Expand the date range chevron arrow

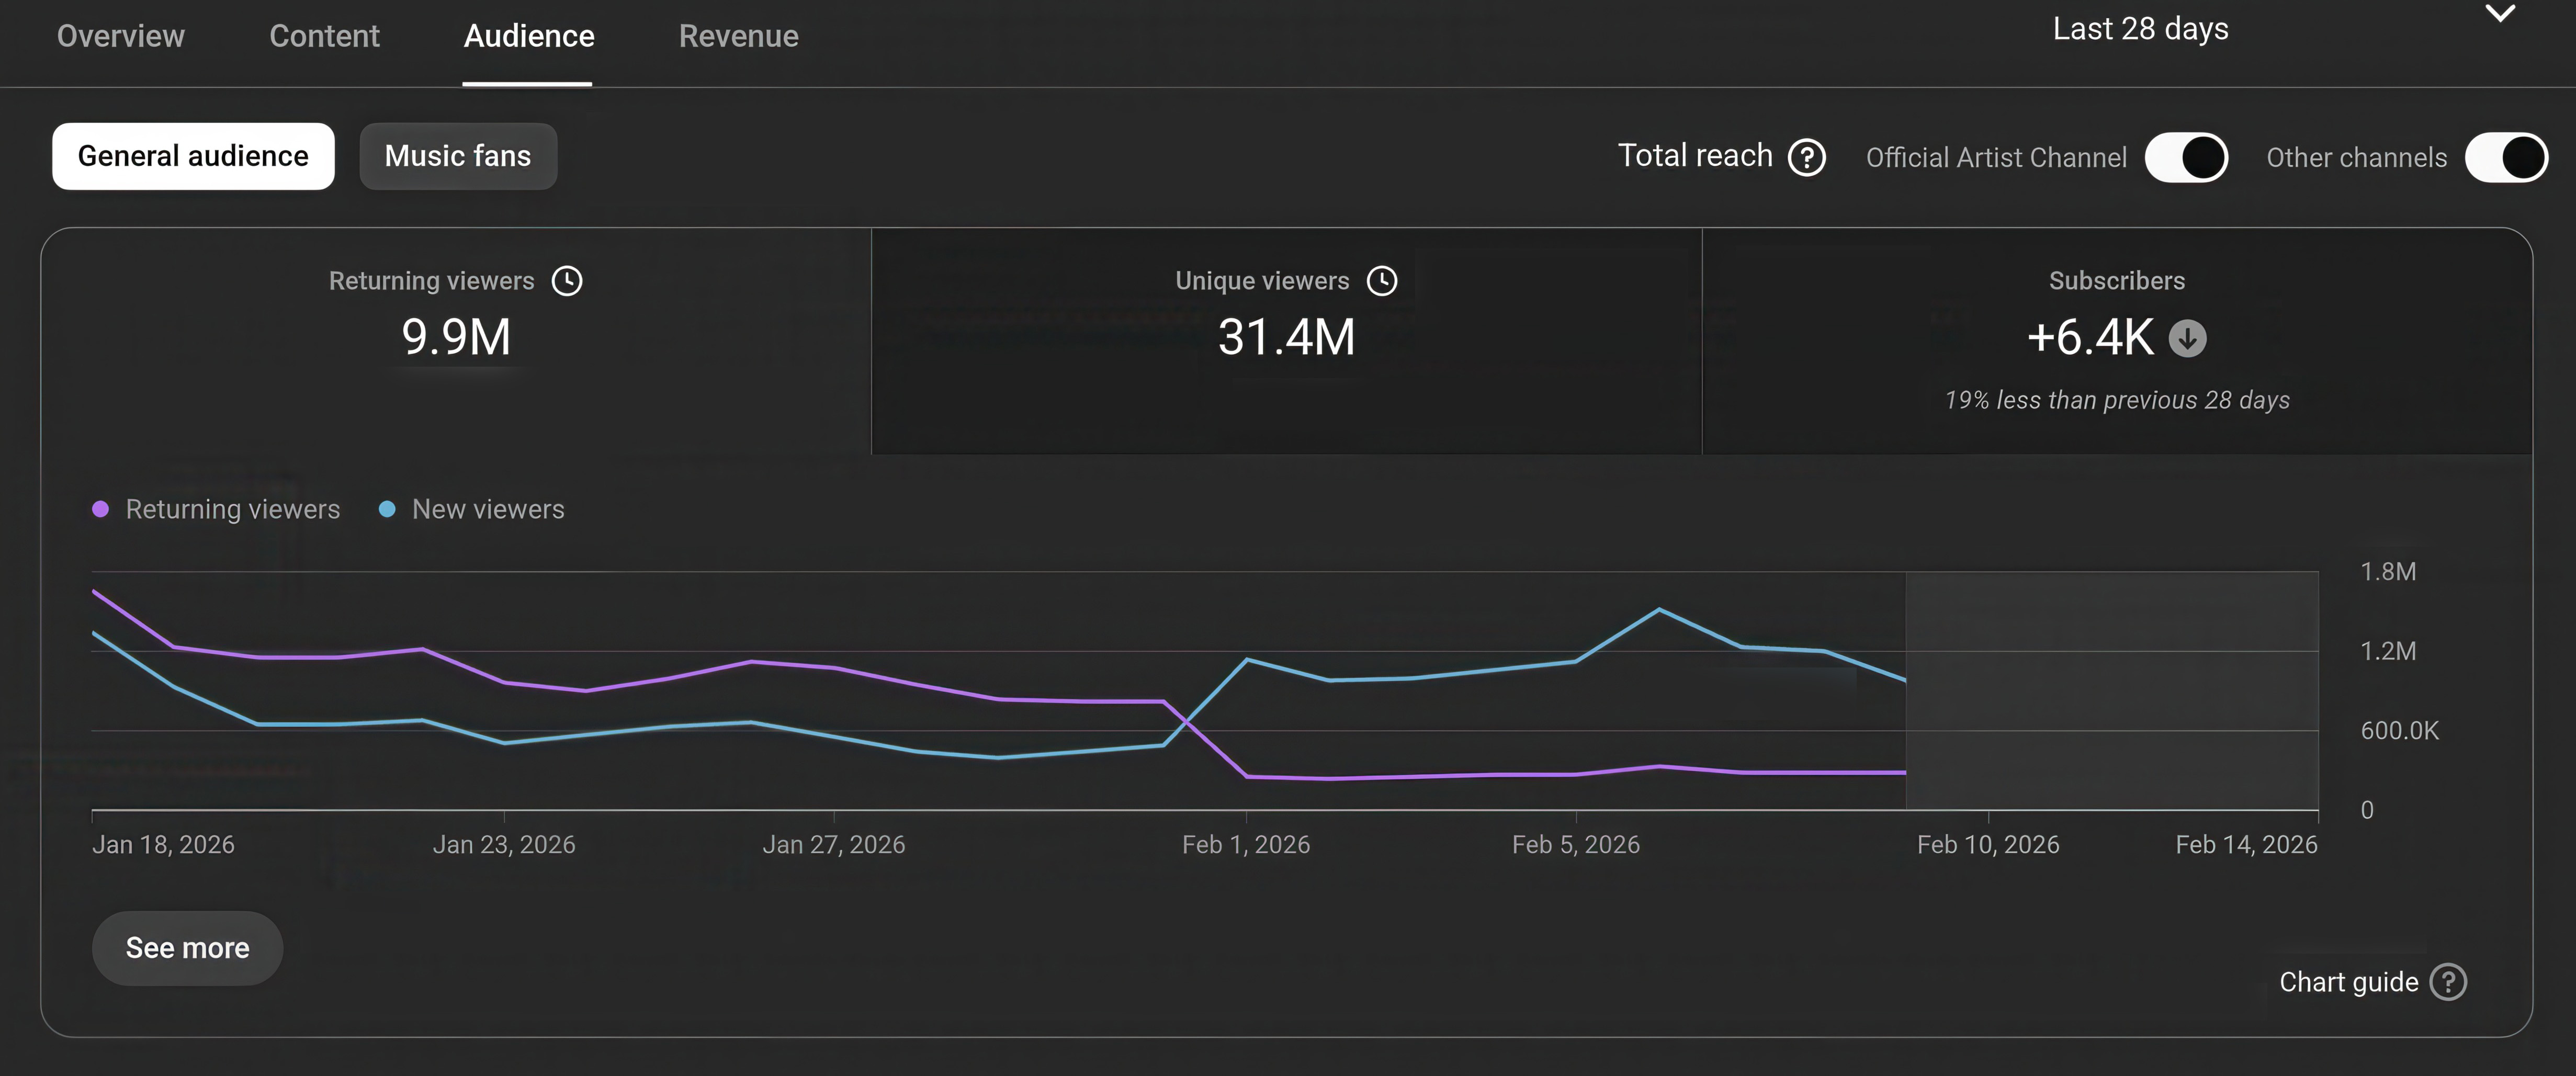2500,14
